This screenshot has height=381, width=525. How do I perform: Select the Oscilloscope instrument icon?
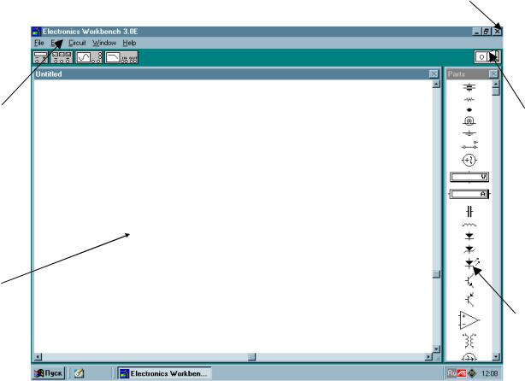(89, 57)
